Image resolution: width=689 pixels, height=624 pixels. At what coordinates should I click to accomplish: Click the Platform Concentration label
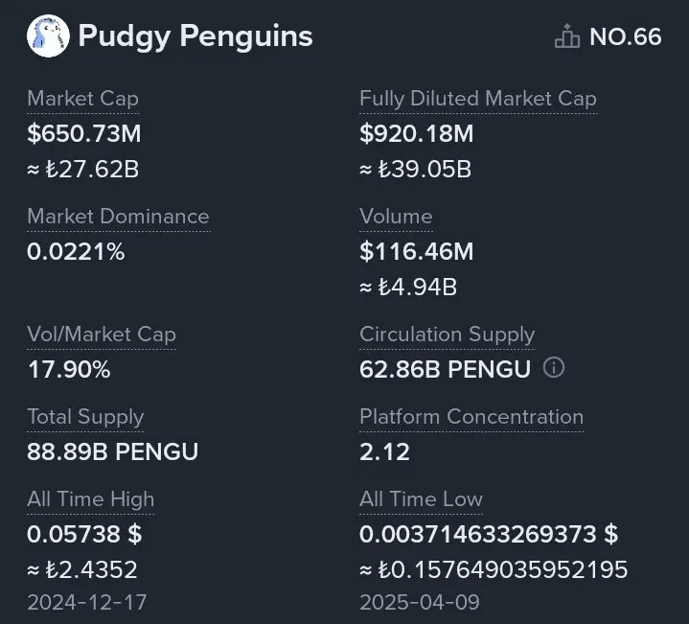471,417
